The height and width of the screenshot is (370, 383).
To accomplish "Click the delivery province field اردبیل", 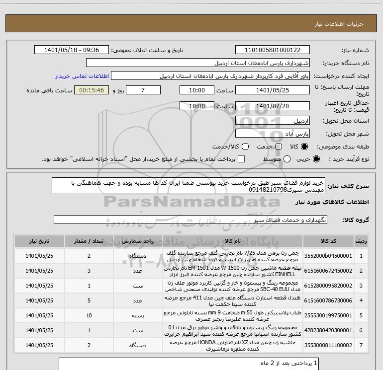I will click(273, 121).
